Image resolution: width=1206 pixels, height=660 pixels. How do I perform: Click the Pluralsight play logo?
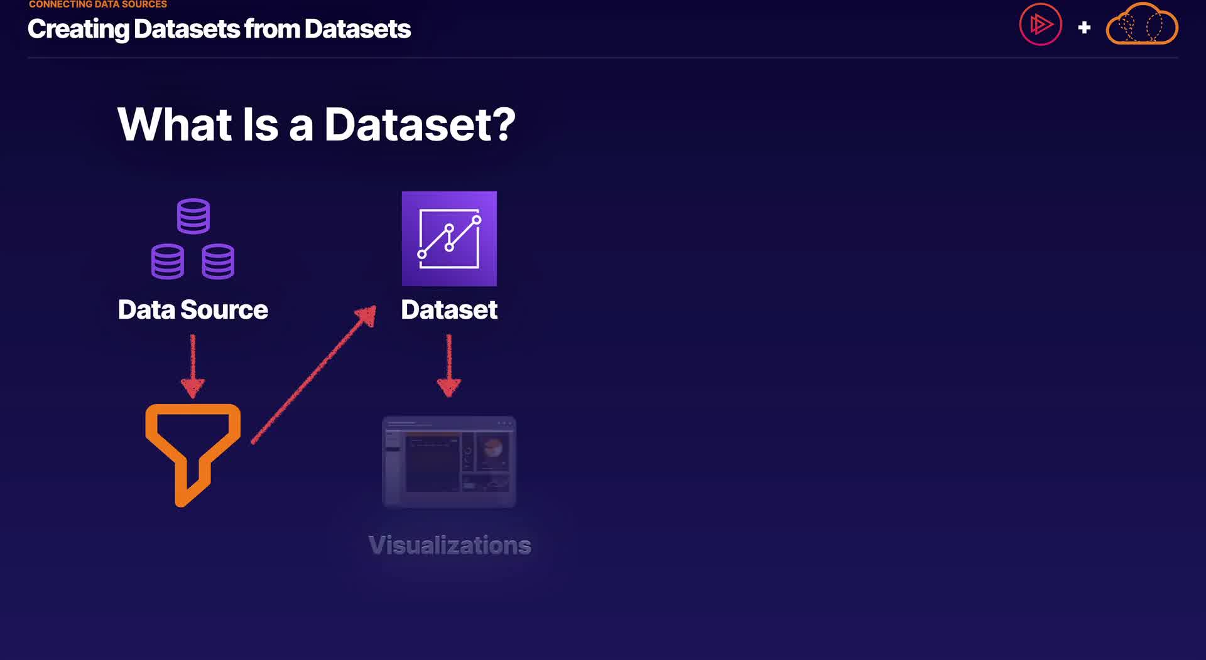(1040, 25)
